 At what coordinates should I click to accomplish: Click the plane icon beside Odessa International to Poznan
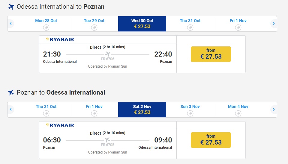click(x=11, y=7)
